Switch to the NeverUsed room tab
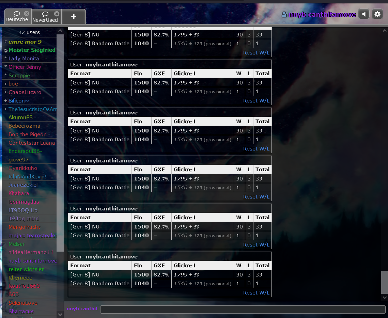Screen dimensions: 388x318 pyautogui.click(x=45, y=17)
